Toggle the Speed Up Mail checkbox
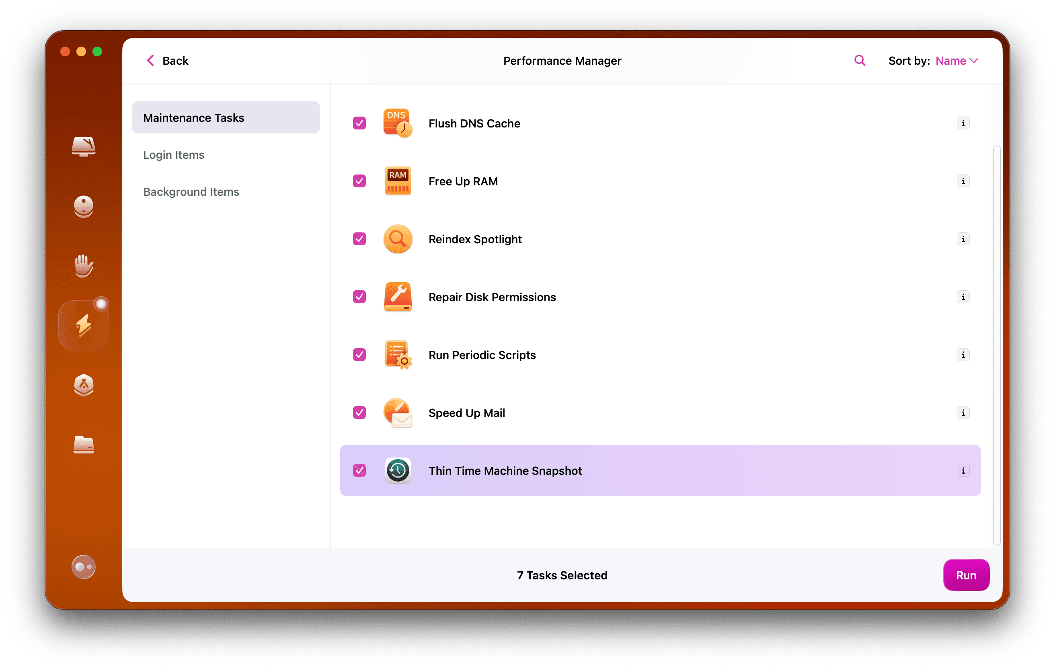Viewport: 1055px width, 669px height. 359,413
